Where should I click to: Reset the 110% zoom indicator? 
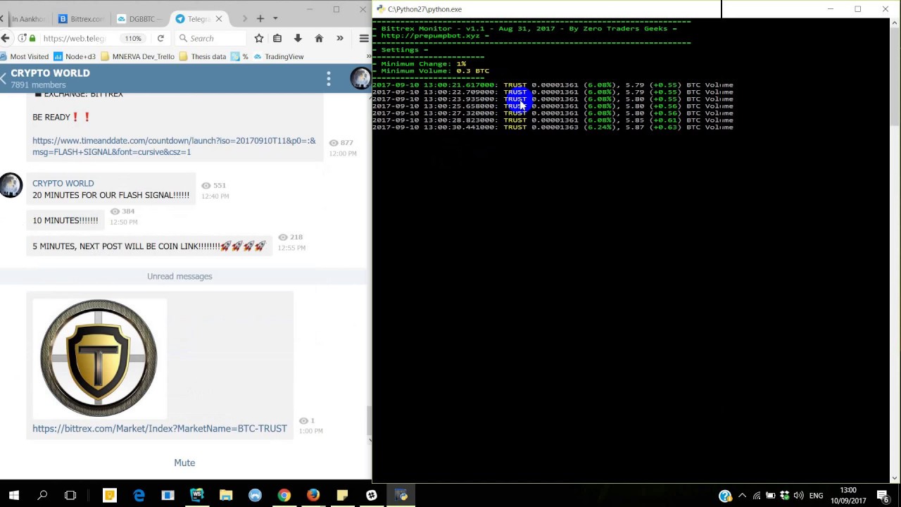coord(133,38)
